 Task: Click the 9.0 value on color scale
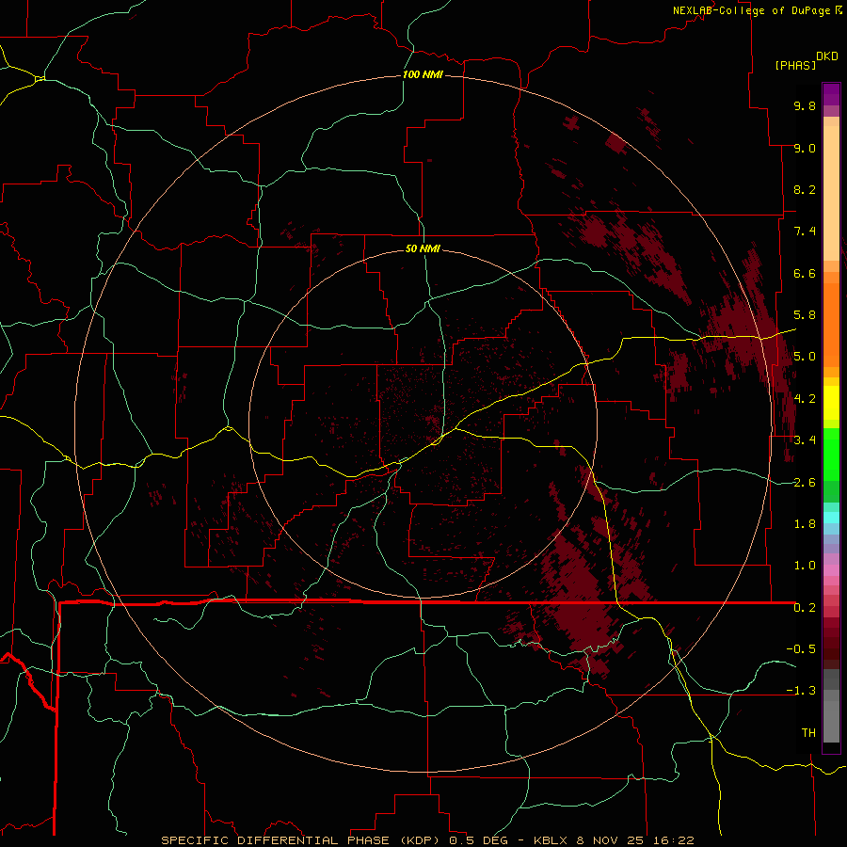[x=805, y=148]
